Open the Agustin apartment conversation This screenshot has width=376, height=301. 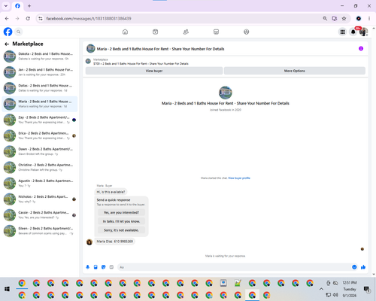click(x=40, y=183)
